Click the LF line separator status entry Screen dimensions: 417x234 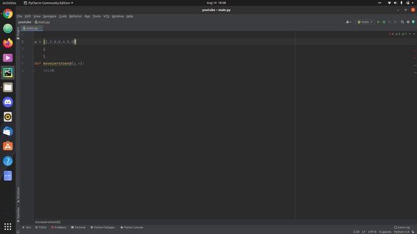coord(364,232)
